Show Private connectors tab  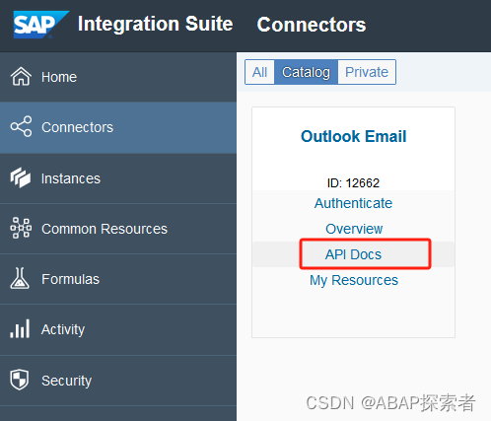pos(367,72)
